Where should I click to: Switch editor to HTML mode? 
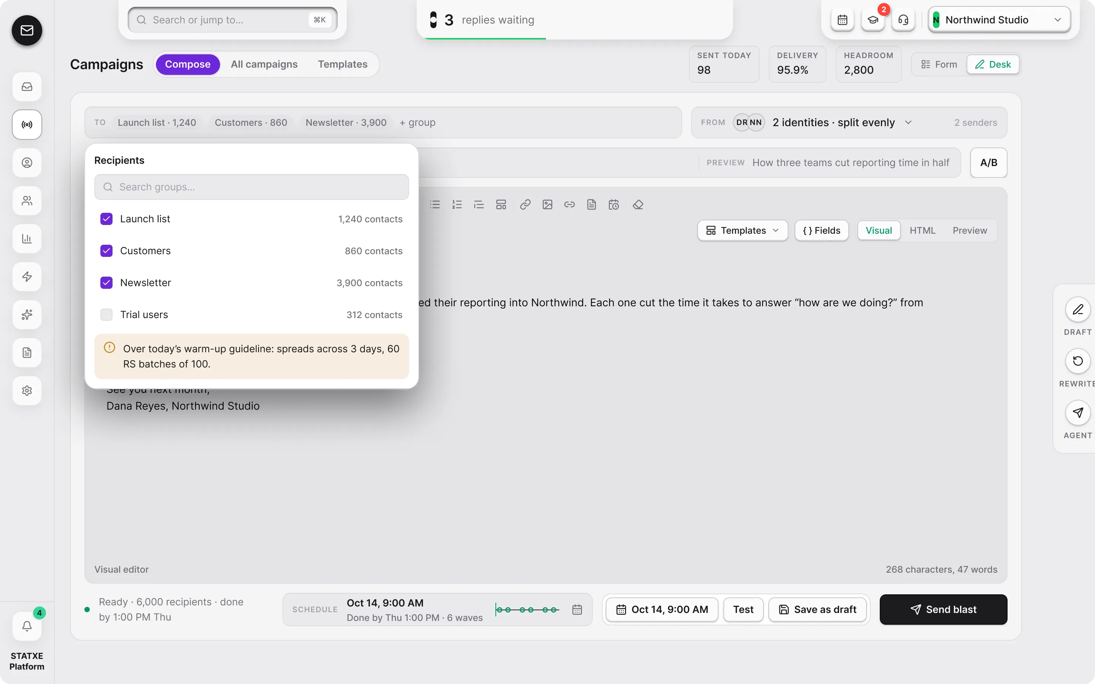click(922, 230)
